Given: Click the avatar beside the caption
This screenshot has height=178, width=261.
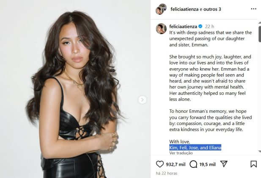Looking at the screenshot, I should tap(160, 28).
